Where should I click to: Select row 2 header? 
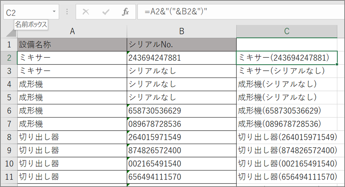tap(8, 58)
